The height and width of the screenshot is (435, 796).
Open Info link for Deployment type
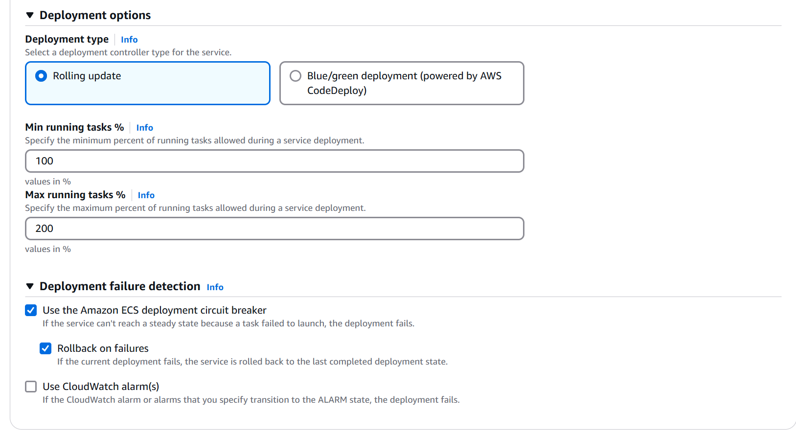click(129, 40)
